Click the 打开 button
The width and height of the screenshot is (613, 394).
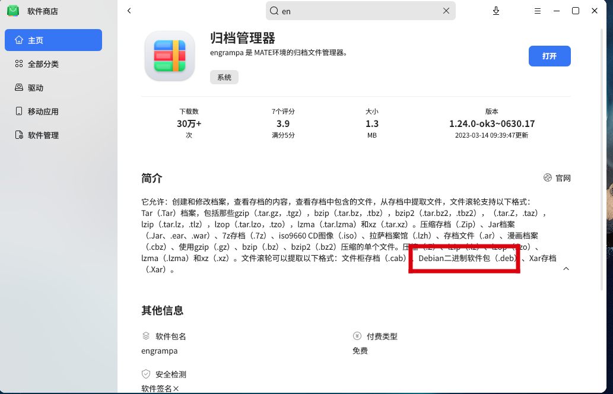point(550,56)
